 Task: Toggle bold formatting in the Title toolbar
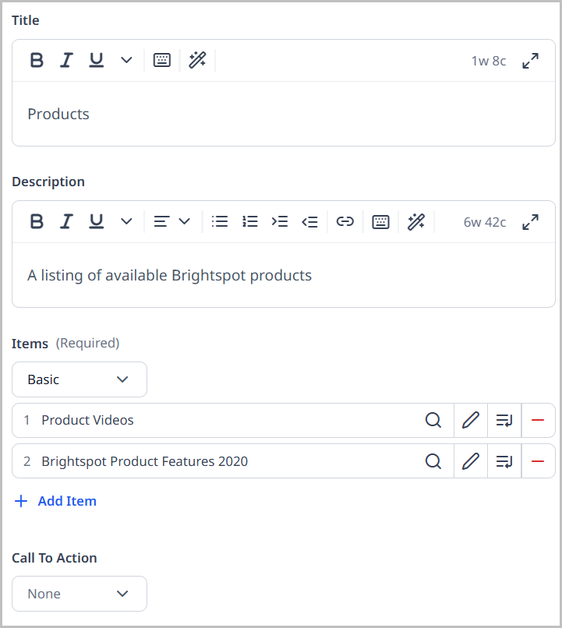[36, 59]
